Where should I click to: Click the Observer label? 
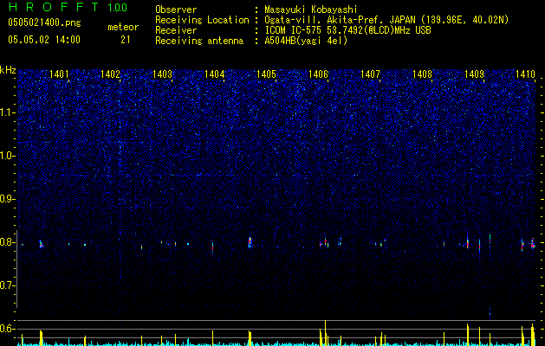[176, 10]
